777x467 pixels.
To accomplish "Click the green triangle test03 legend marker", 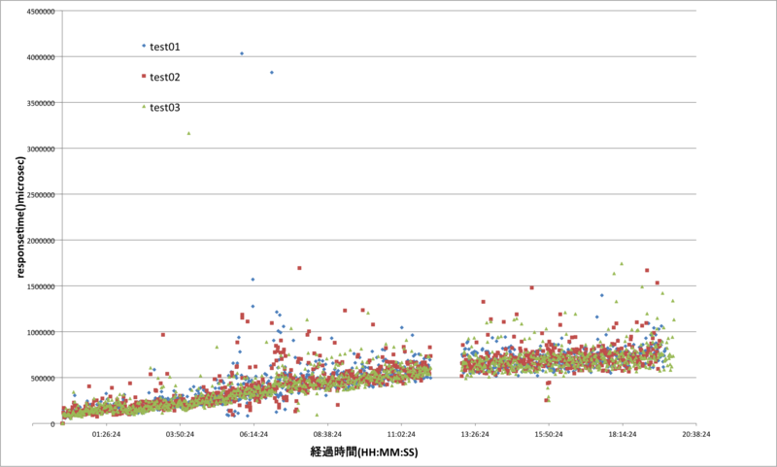I will click(x=144, y=106).
